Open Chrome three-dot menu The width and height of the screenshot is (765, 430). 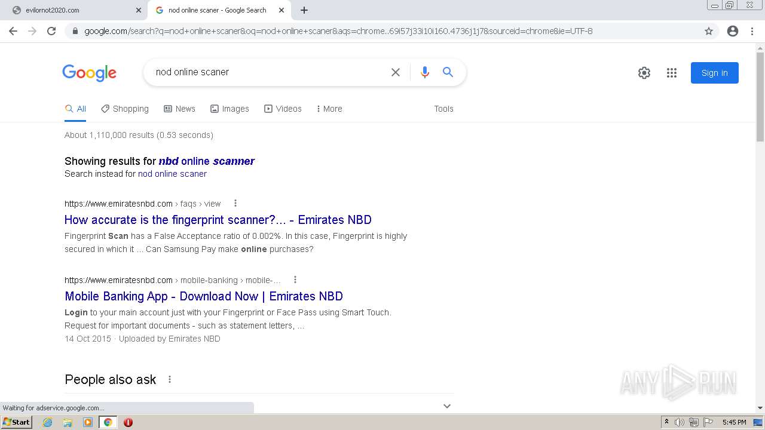click(752, 31)
